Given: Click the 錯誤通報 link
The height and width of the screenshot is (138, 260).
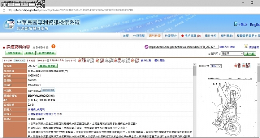Looking at the screenshot, I should pyautogui.click(x=253, y=47).
